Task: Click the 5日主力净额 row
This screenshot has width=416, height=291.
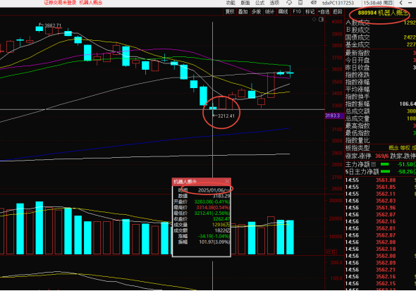Action: point(381,172)
